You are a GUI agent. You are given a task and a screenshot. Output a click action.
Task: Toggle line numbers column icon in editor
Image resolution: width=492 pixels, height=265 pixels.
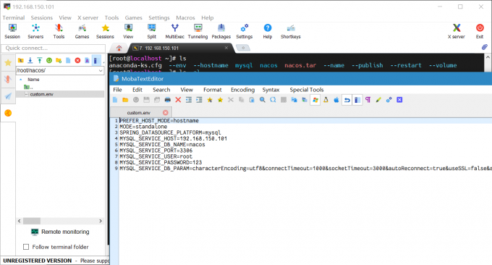tap(357, 100)
